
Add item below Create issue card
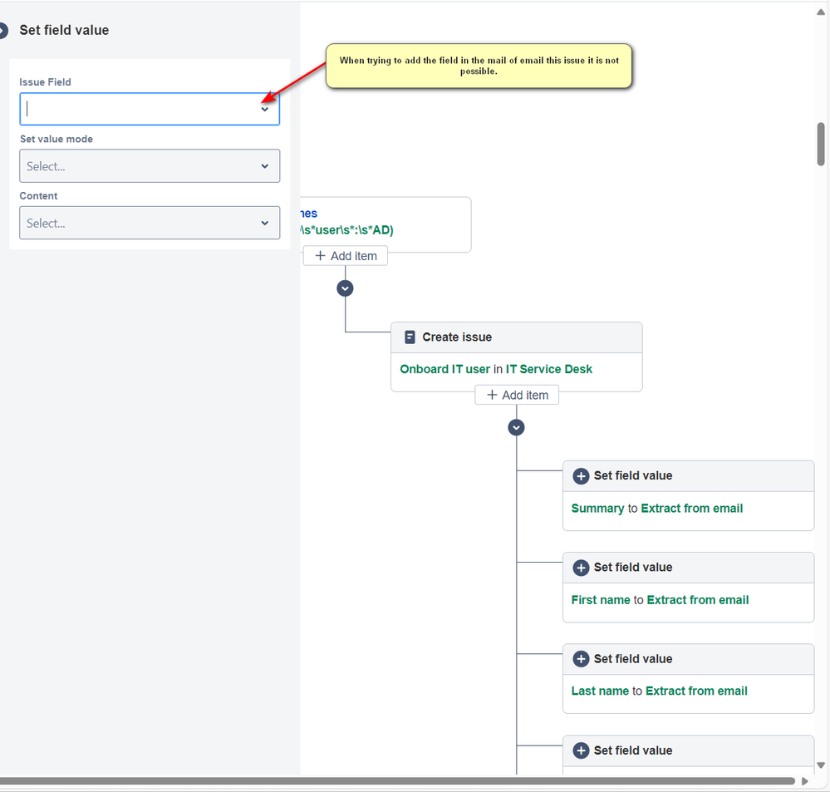coord(517,395)
